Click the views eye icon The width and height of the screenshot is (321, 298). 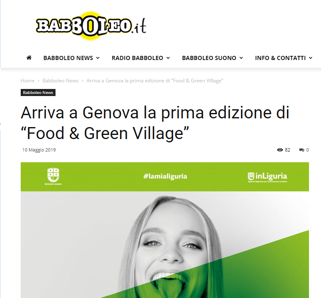tap(280, 150)
